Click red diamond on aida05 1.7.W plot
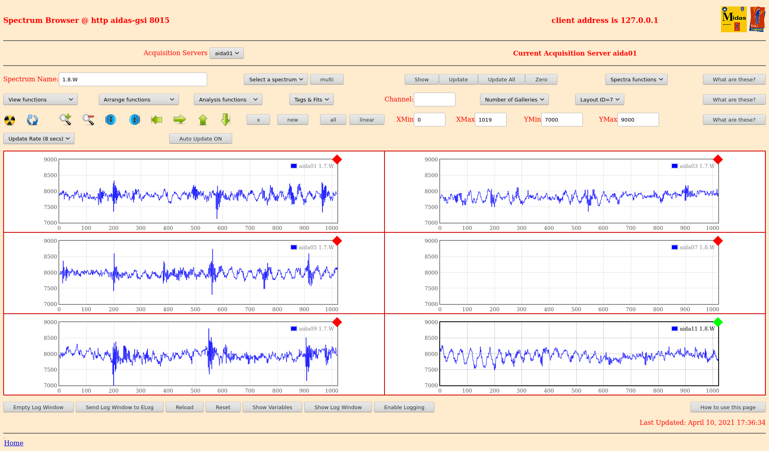 tap(337, 241)
